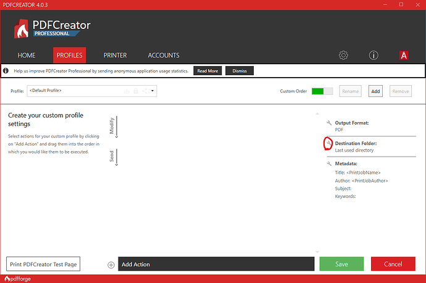The width and height of the screenshot is (426, 283).
Task: Save the profile settings
Action: 341,264
